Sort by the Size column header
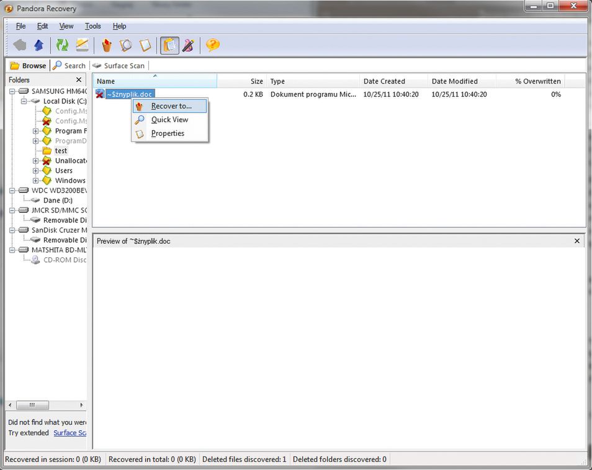592x470 pixels. [241, 81]
